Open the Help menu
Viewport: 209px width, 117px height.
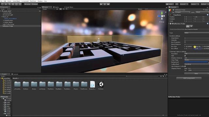45,1
